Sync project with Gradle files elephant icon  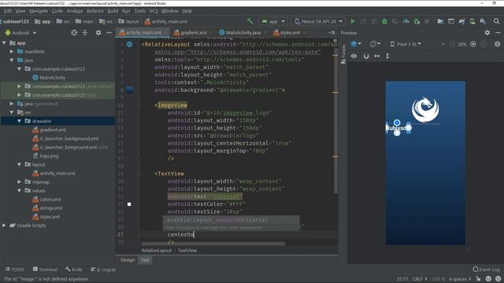(462, 21)
